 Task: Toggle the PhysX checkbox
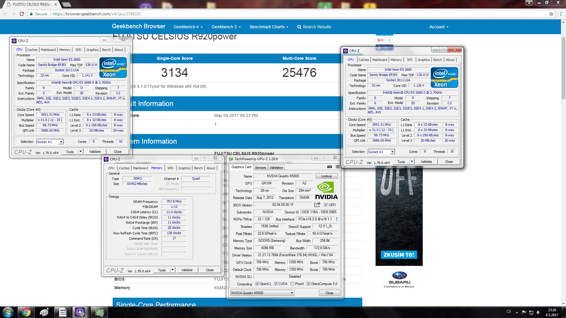(x=292, y=284)
